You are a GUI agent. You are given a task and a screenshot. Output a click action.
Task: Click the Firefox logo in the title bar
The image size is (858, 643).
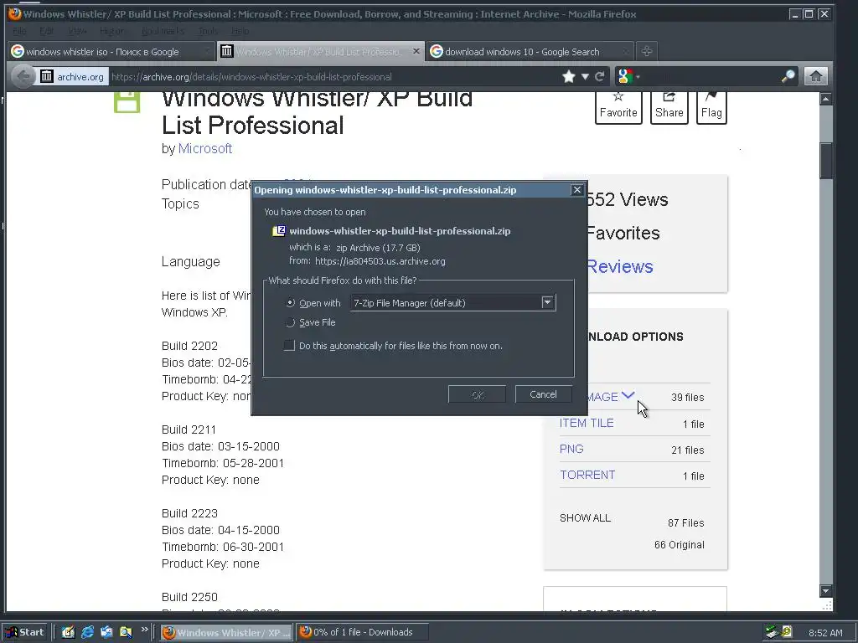pos(15,13)
